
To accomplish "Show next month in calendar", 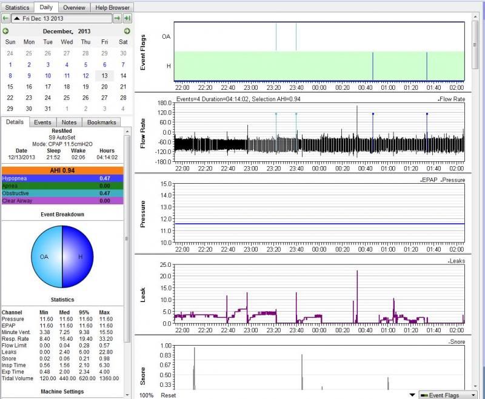I will click(x=127, y=31).
